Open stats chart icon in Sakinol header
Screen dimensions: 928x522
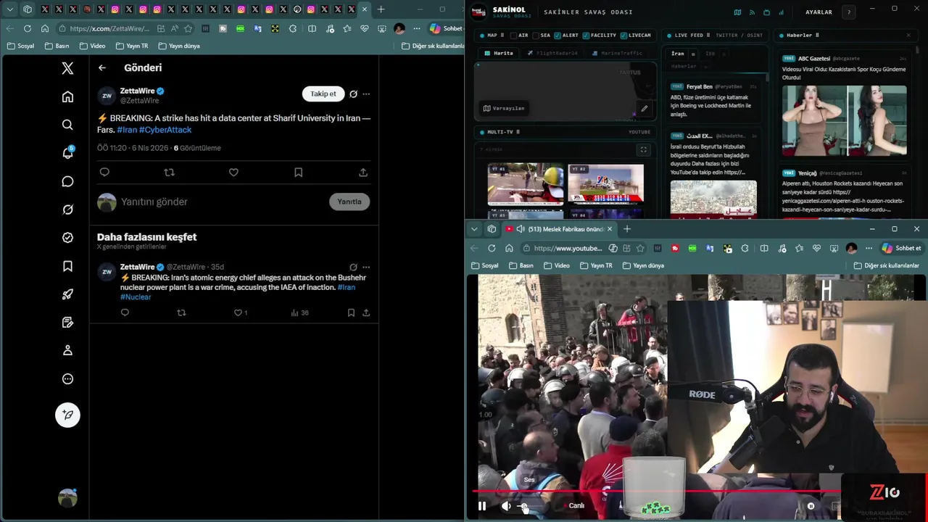tap(781, 12)
